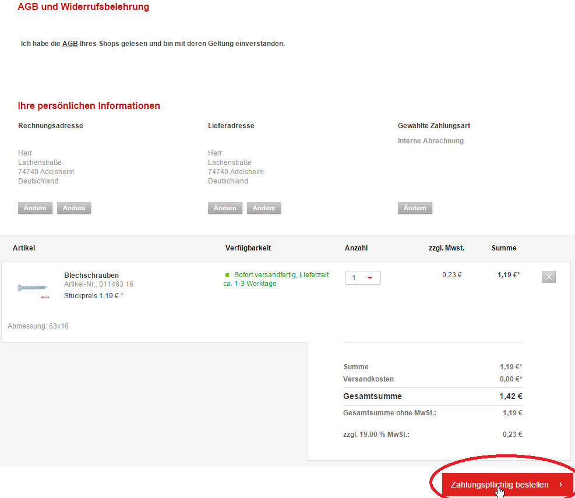Change the Gewählte Zahlungsart with Ändern
This screenshot has height=498, width=575.
click(x=415, y=208)
